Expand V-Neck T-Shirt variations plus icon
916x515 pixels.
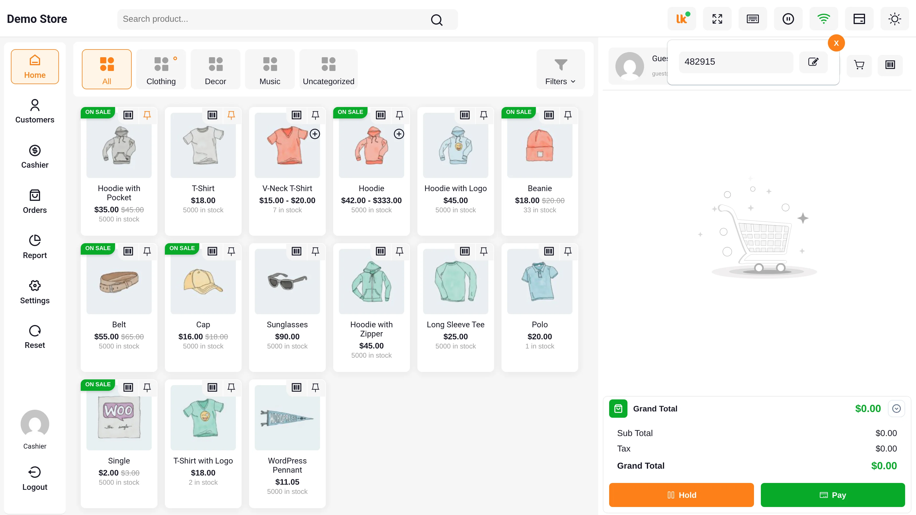coord(315,134)
